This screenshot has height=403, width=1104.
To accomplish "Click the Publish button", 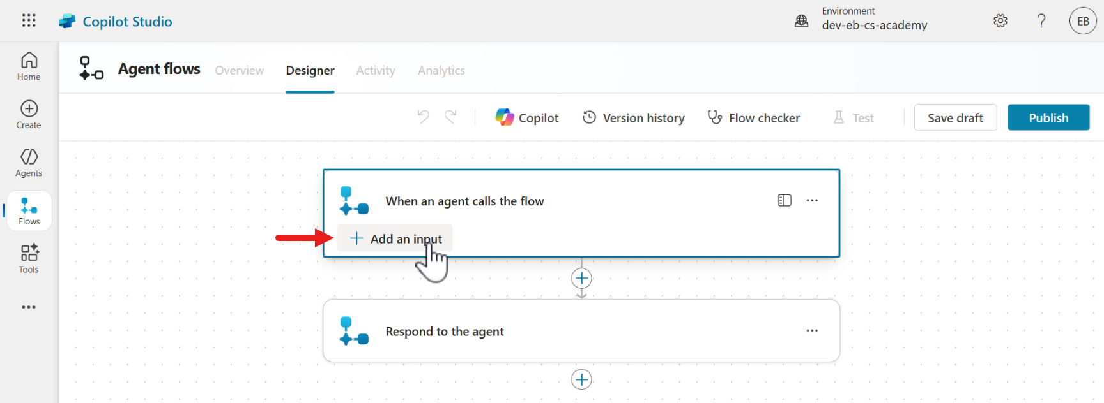I will tap(1048, 118).
